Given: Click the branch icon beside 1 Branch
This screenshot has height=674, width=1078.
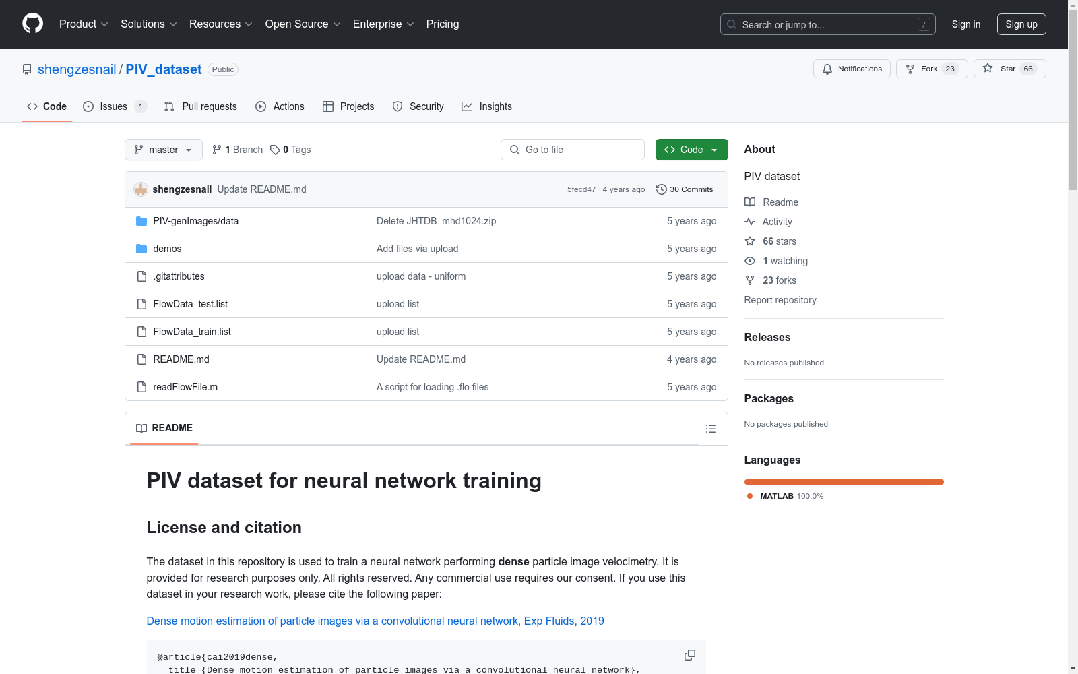Looking at the screenshot, I should click(x=217, y=150).
